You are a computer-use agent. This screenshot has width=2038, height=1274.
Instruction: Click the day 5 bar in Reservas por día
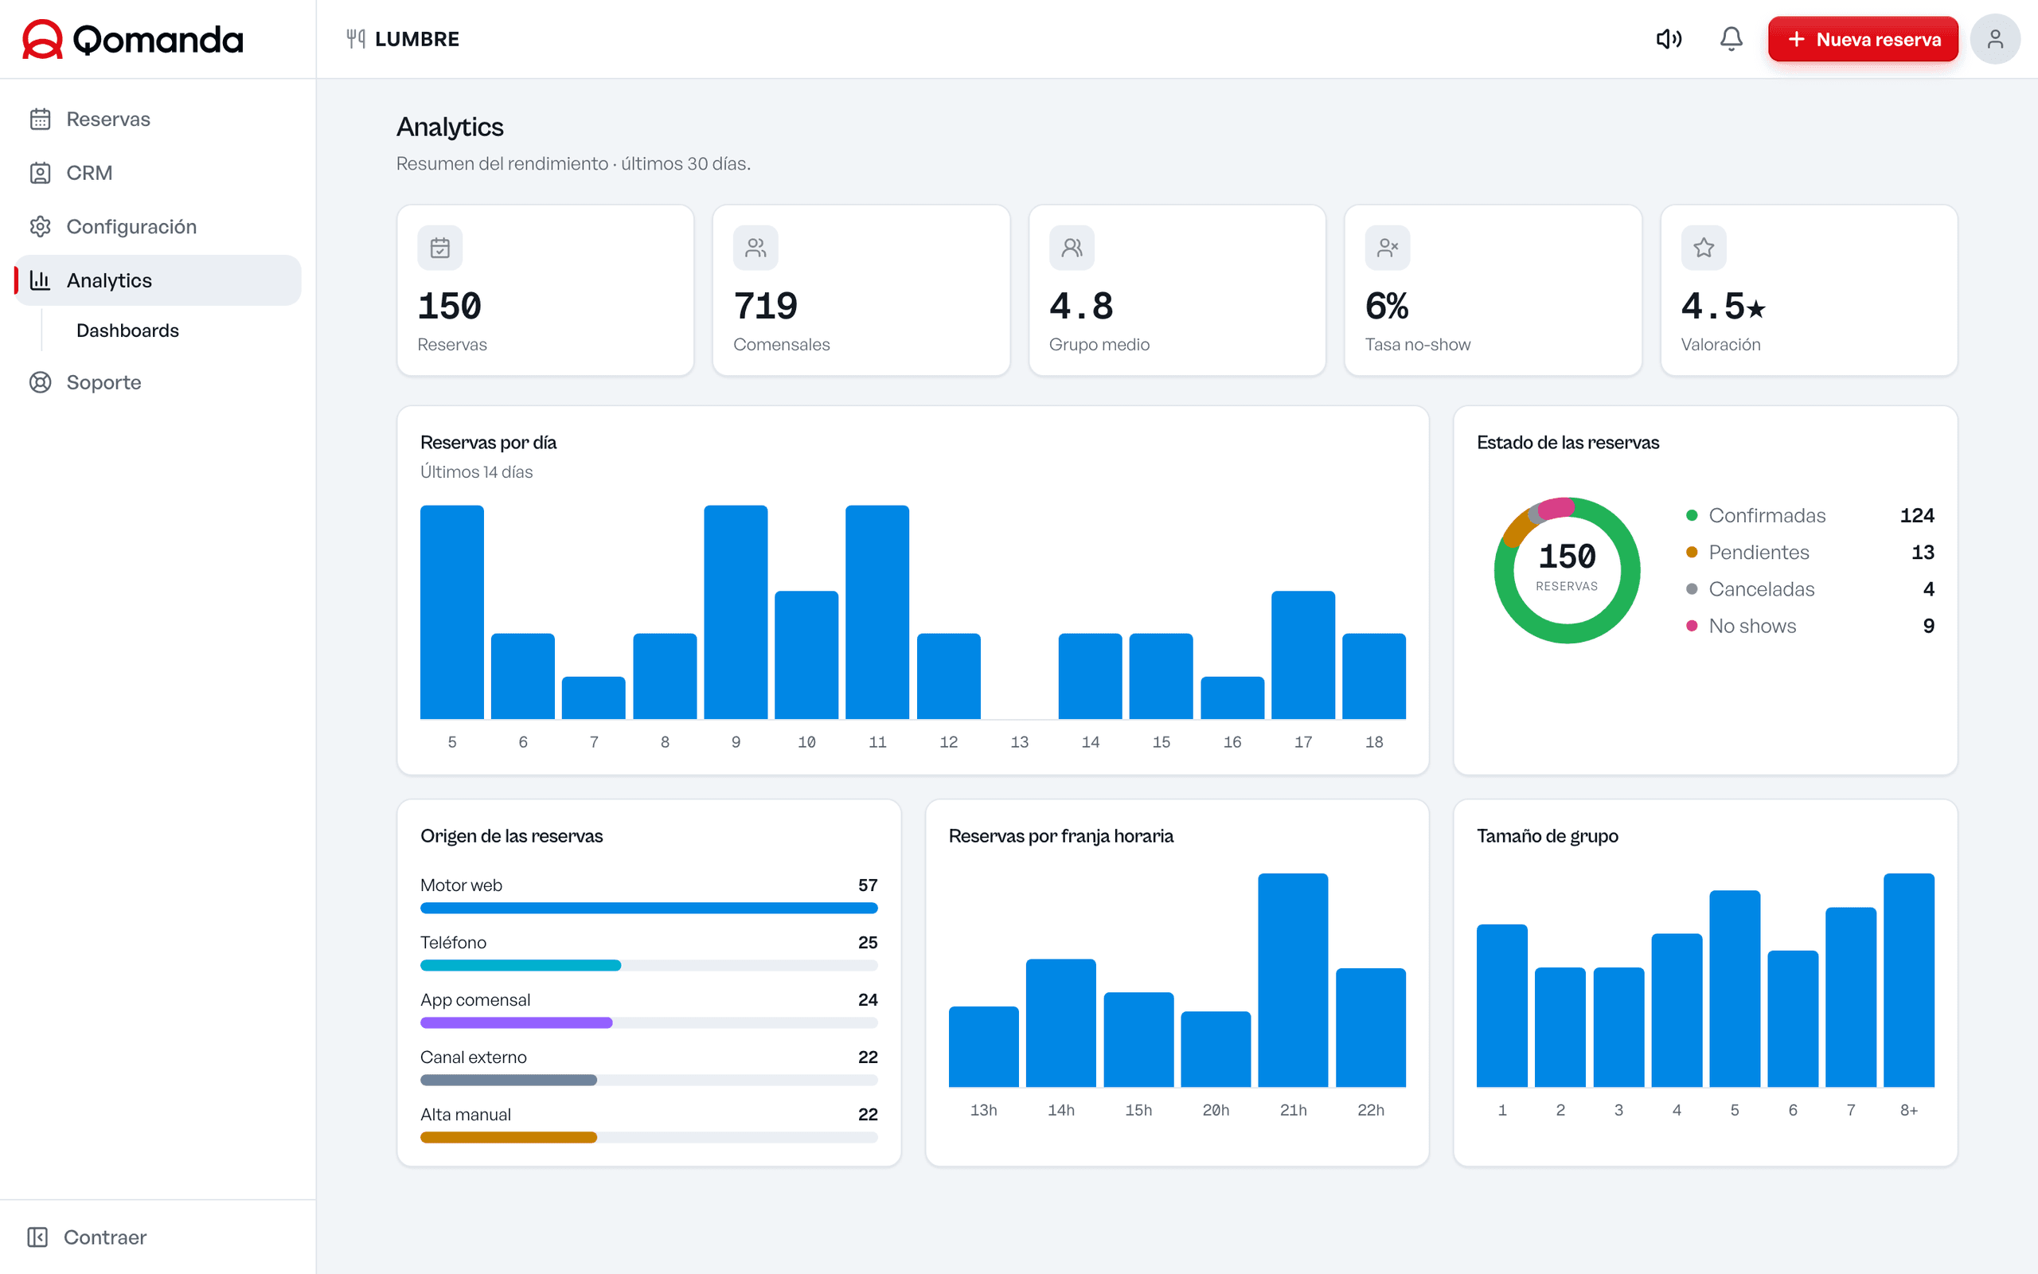452,612
